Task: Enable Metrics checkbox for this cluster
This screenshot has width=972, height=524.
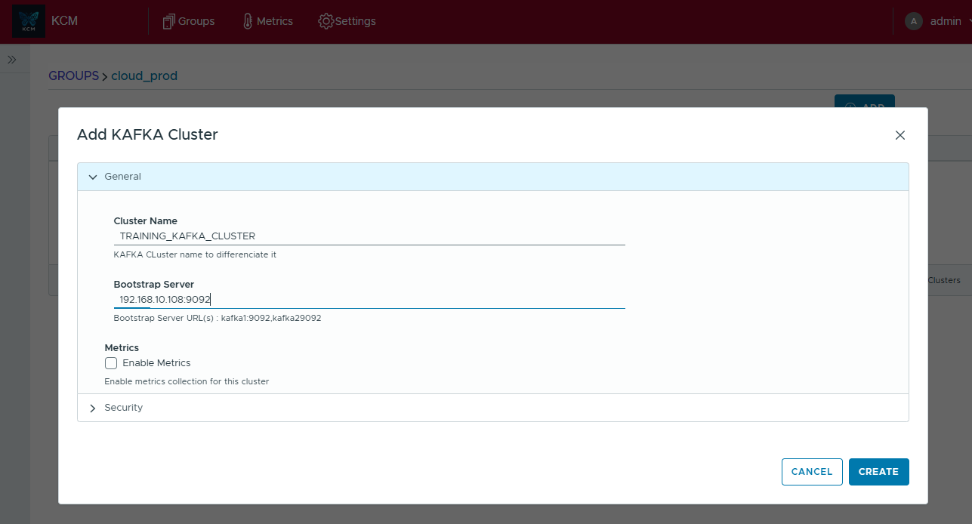Action: pyautogui.click(x=111, y=363)
